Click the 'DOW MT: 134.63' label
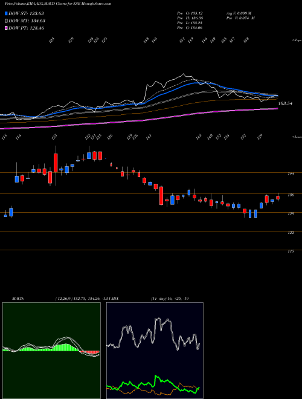 [27, 21]
